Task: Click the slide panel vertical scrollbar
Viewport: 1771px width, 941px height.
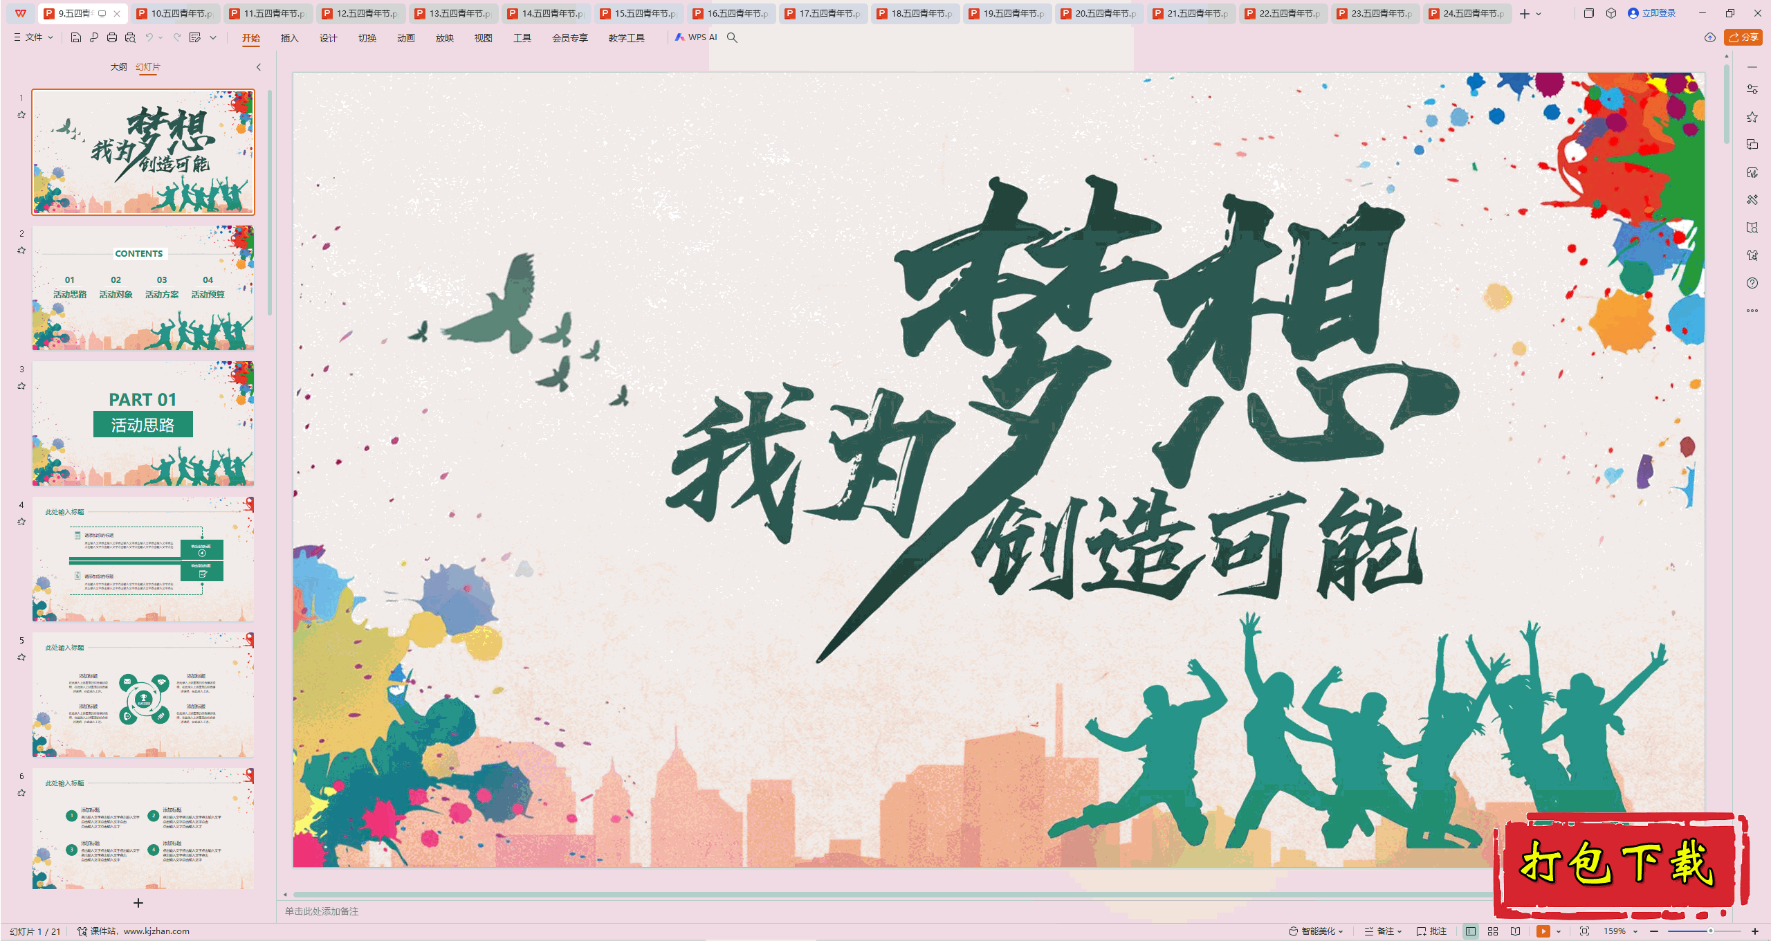Action: click(269, 202)
